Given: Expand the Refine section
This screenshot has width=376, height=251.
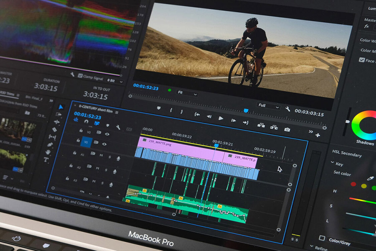Looking at the screenshot, I should pos(311,246).
